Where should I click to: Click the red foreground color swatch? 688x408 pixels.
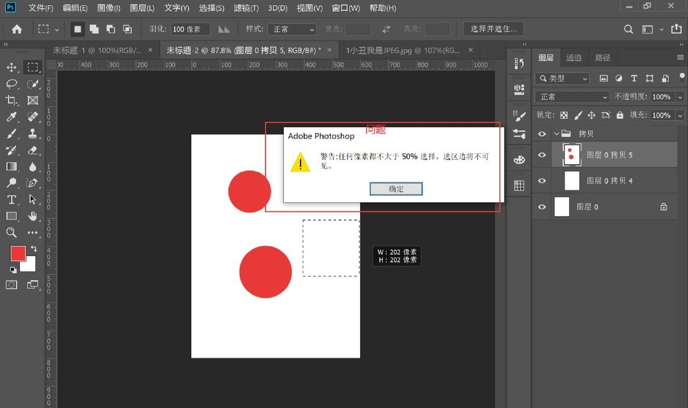pyautogui.click(x=18, y=253)
